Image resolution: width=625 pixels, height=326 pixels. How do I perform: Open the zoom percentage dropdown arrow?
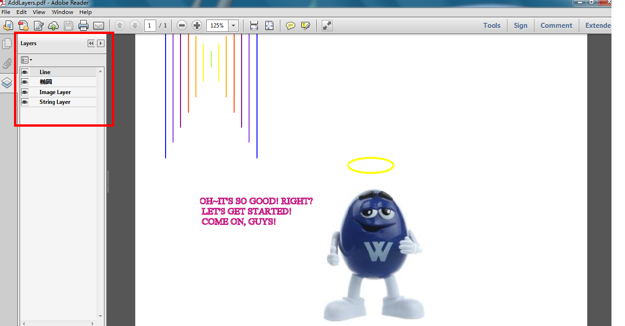(x=234, y=26)
